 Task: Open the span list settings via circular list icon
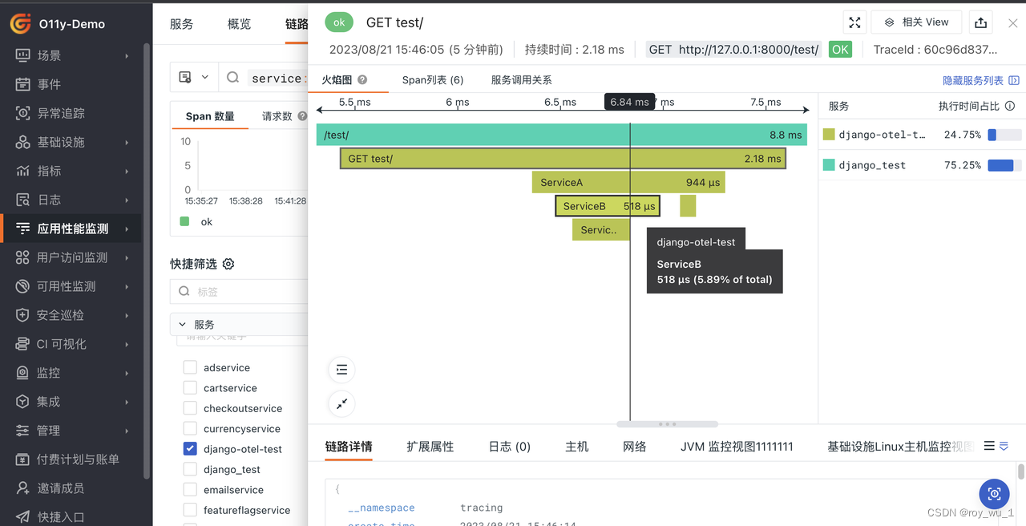[341, 370]
